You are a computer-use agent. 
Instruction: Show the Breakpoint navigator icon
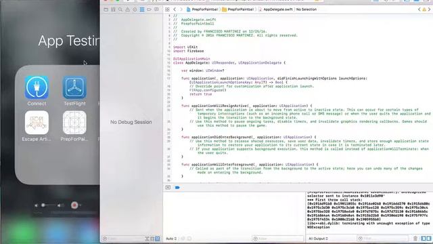[149, 9]
